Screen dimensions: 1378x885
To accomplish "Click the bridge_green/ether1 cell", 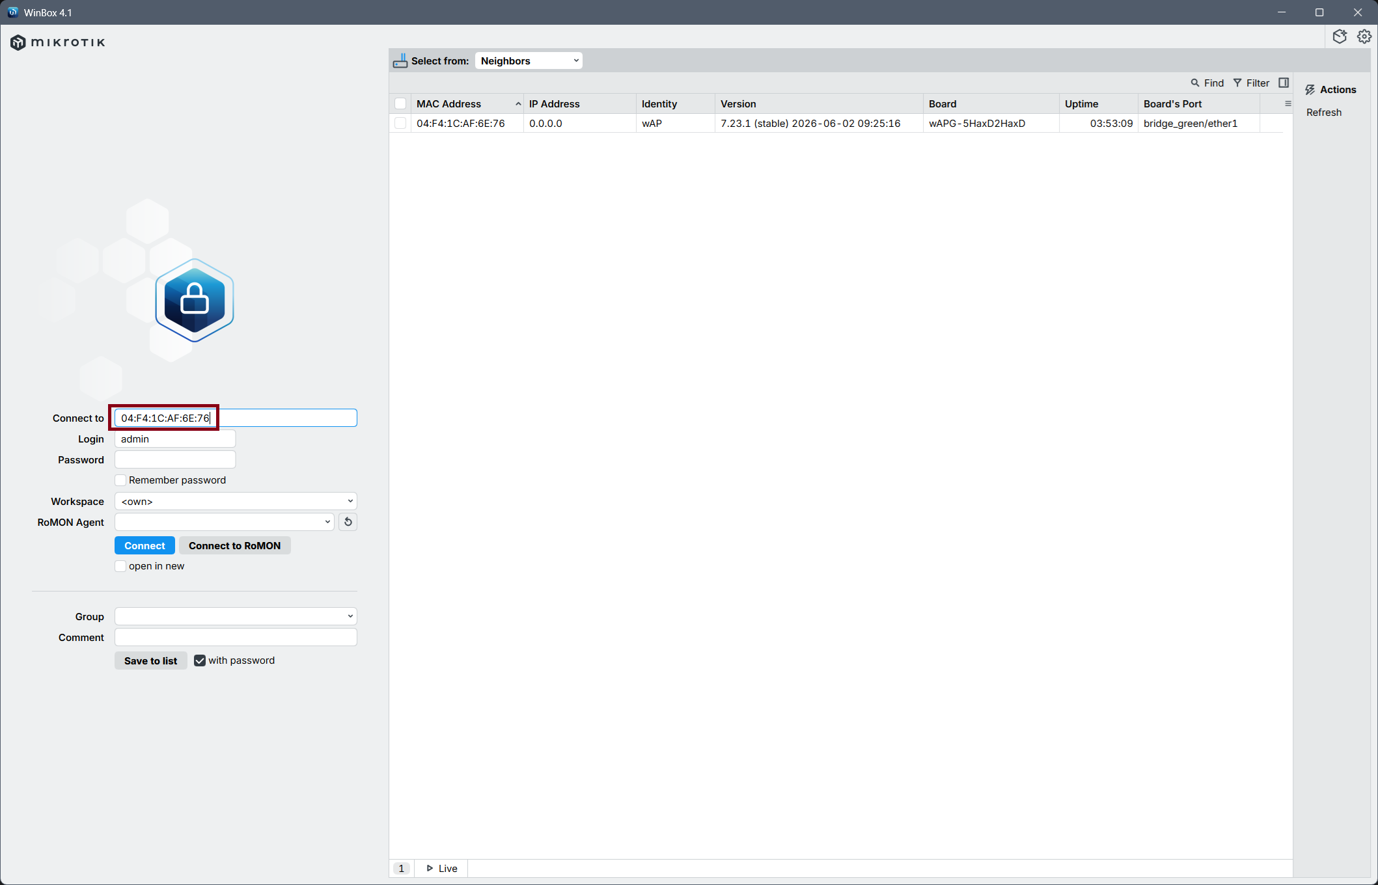I will pos(1198,123).
